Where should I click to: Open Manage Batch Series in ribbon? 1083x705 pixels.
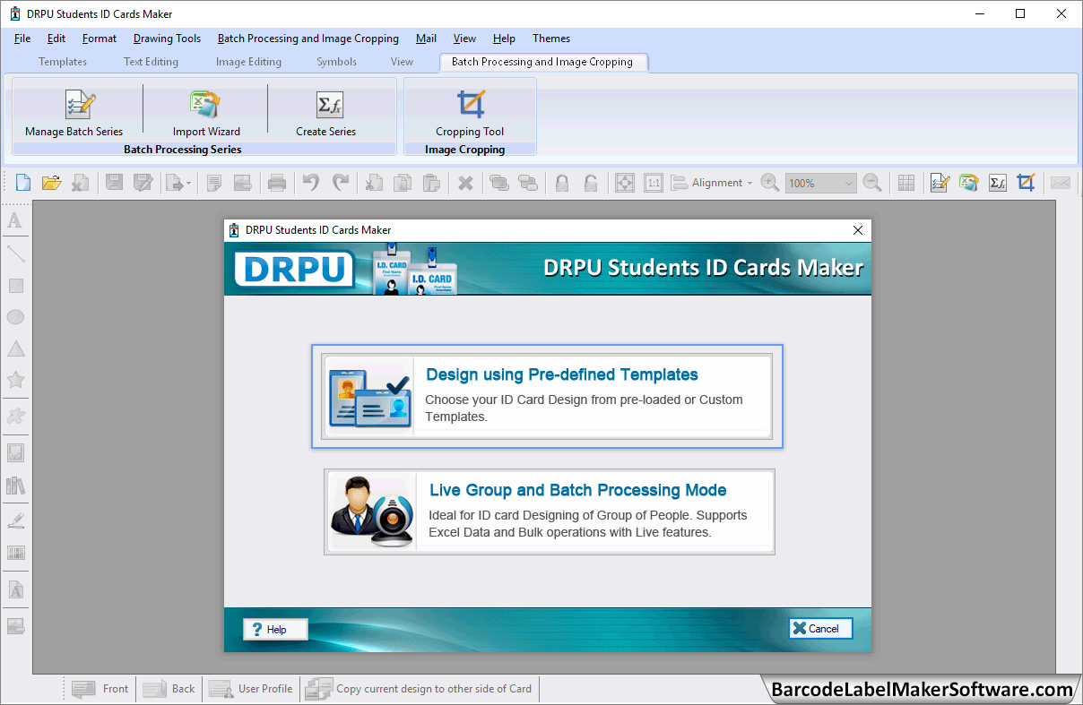pos(74,113)
